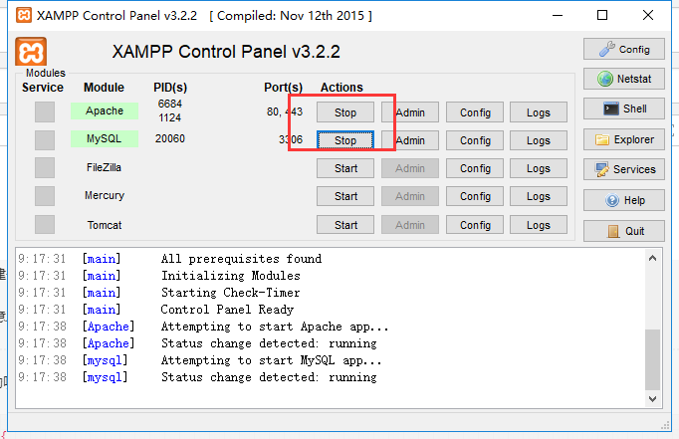Click the FileZilla module label

[104, 167]
